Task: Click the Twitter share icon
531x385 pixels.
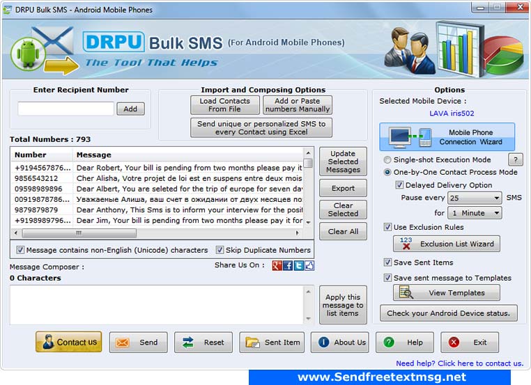Action: point(298,265)
